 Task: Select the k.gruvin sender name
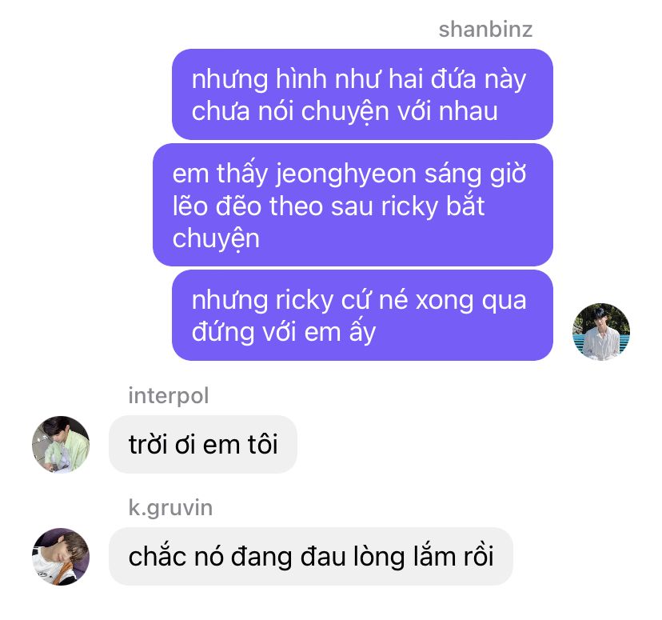(170, 508)
